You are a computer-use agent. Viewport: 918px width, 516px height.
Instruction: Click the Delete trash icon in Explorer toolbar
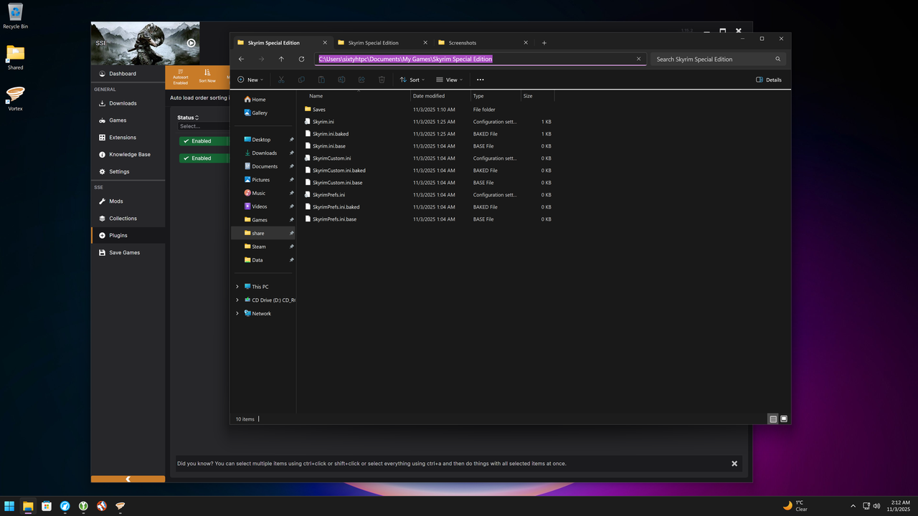pos(382,80)
